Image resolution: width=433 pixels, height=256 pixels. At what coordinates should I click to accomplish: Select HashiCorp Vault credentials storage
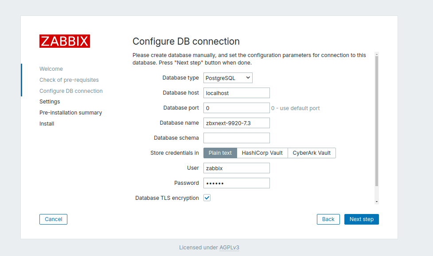[262, 153]
